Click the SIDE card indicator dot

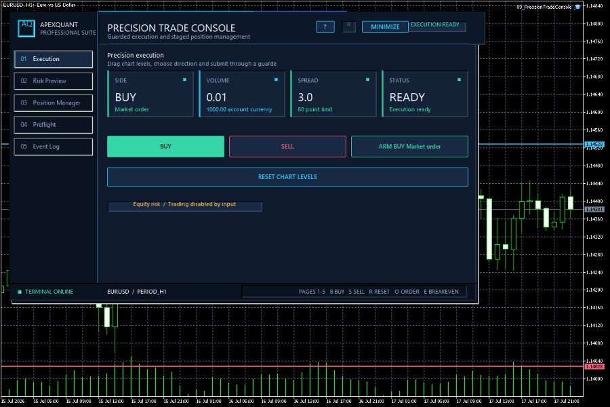click(184, 79)
